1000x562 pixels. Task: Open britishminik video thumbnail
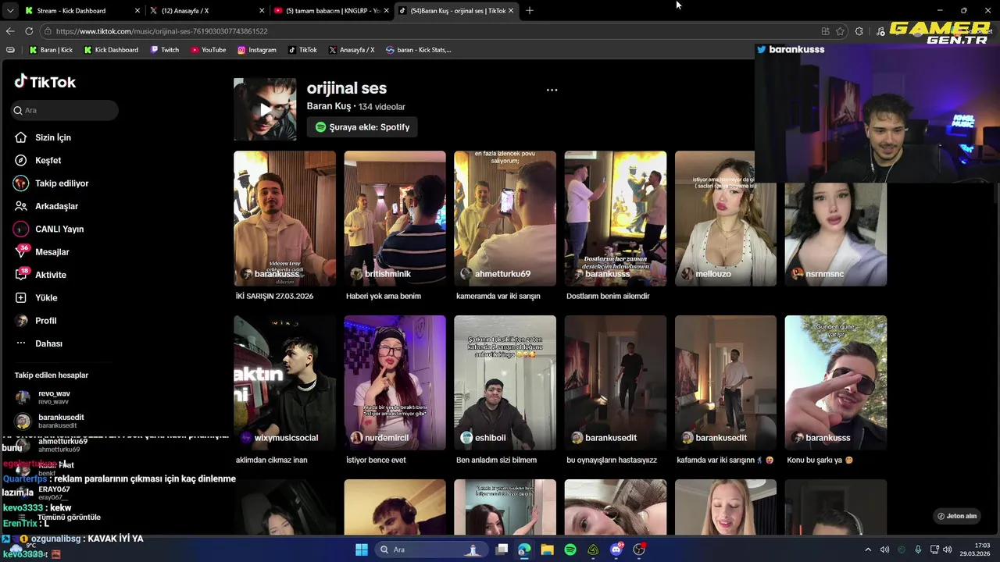395,219
